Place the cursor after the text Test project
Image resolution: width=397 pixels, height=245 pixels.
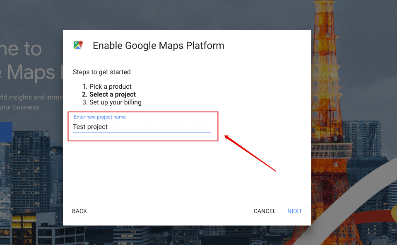pos(108,126)
